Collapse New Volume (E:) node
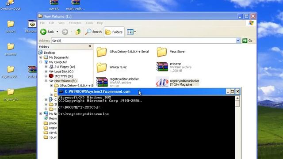Screen dimensions: 283x159 coord(46,81)
